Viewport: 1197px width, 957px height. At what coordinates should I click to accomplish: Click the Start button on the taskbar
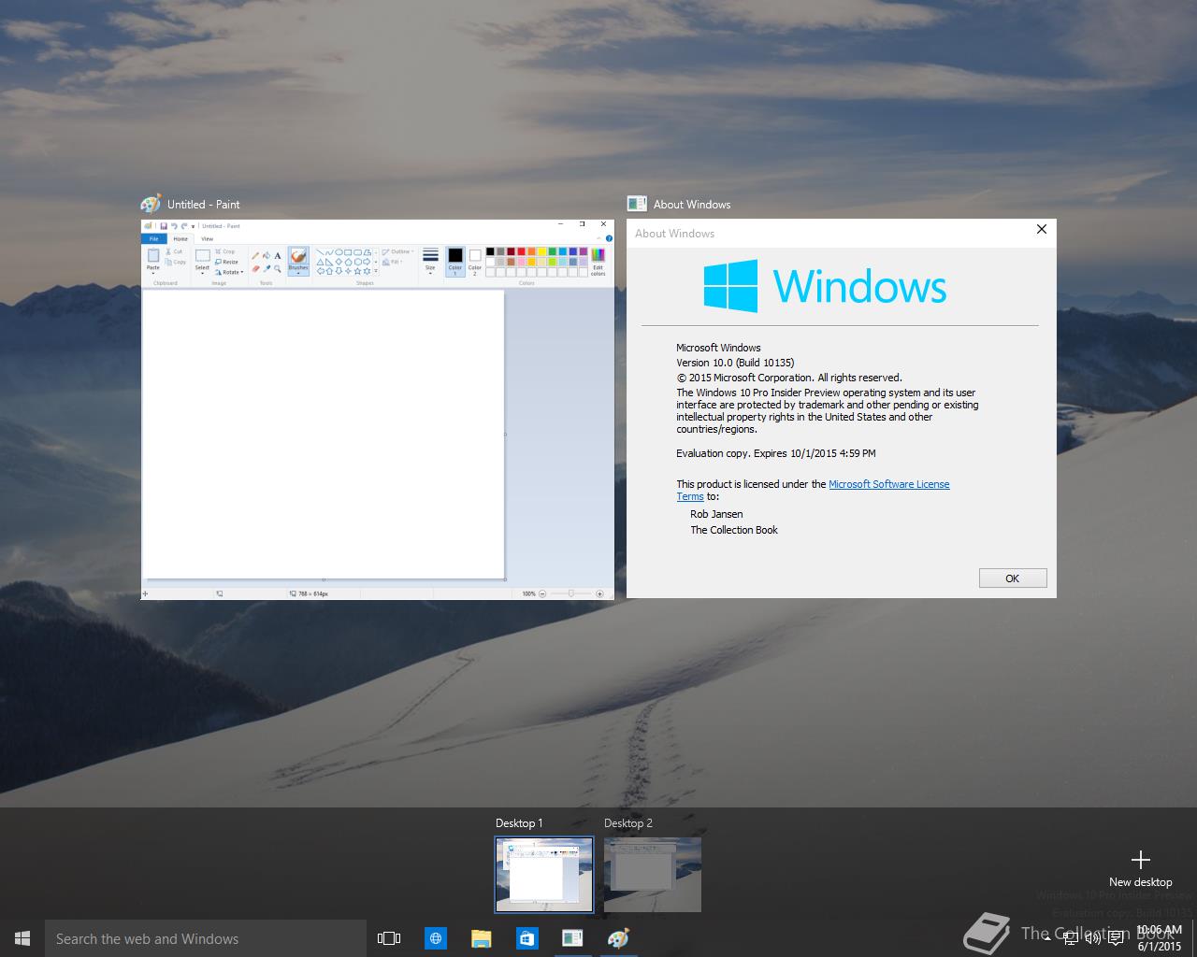(x=22, y=938)
